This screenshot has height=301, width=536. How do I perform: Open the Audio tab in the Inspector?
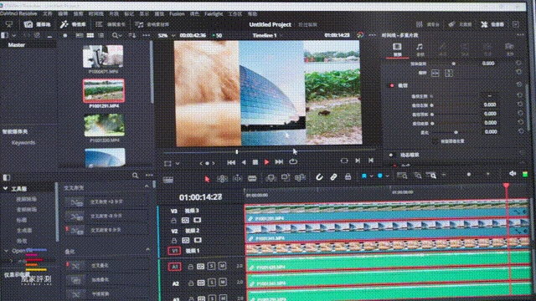pyautogui.click(x=420, y=49)
